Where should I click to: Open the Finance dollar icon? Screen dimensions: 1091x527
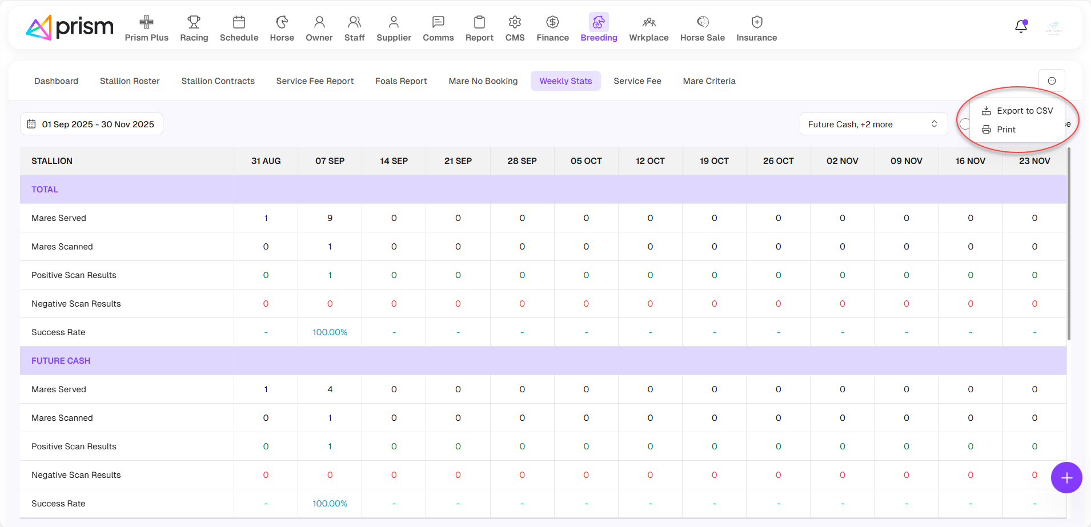click(552, 22)
